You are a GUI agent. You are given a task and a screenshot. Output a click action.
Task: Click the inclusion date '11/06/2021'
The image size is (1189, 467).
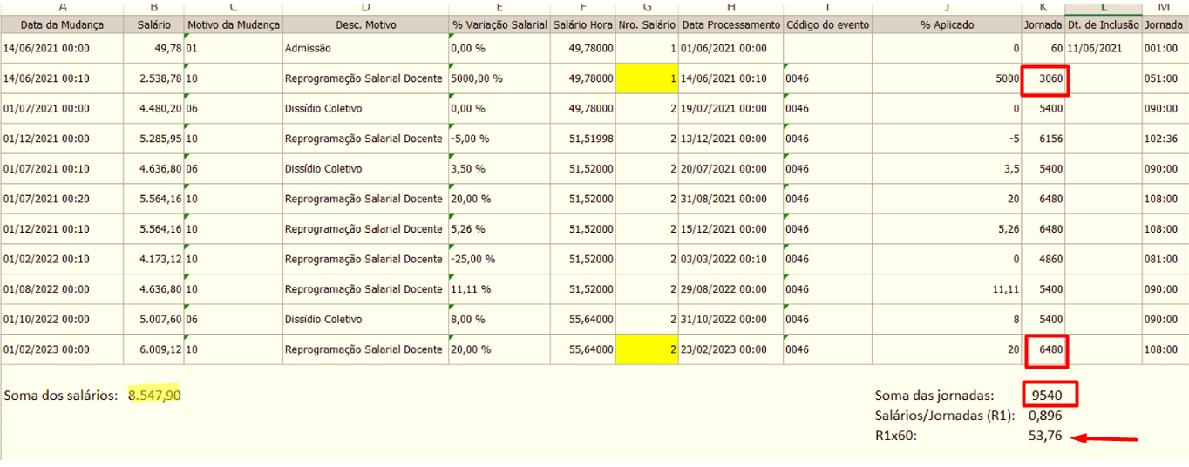pos(1104,49)
